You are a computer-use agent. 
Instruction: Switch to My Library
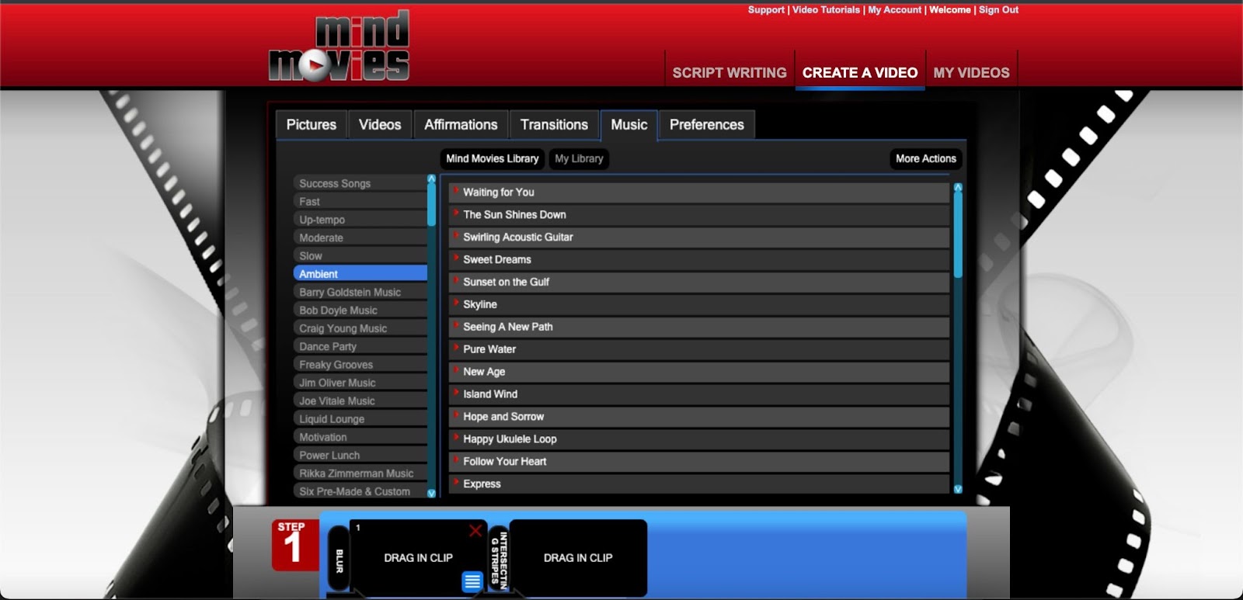click(579, 158)
